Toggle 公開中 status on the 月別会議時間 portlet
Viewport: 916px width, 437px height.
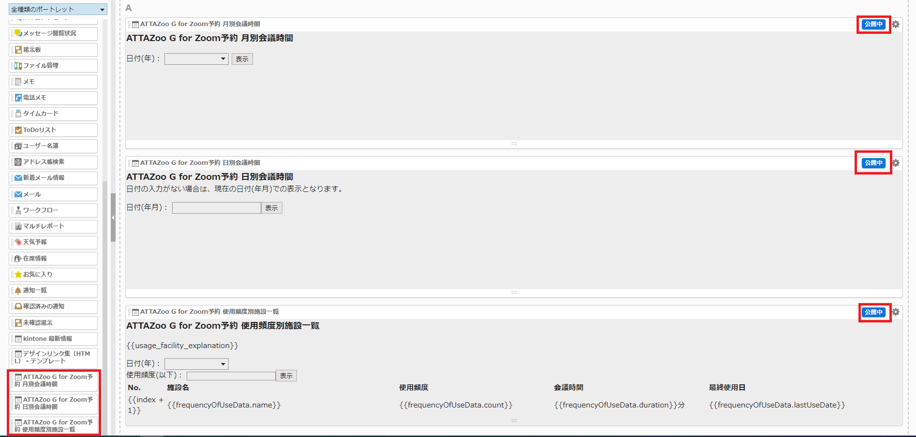coord(873,24)
